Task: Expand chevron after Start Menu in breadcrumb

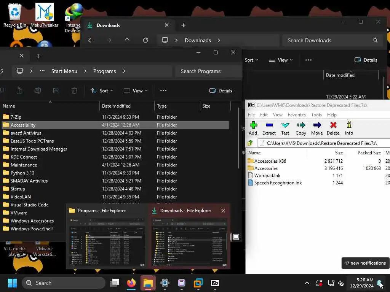Action: (x=85, y=71)
